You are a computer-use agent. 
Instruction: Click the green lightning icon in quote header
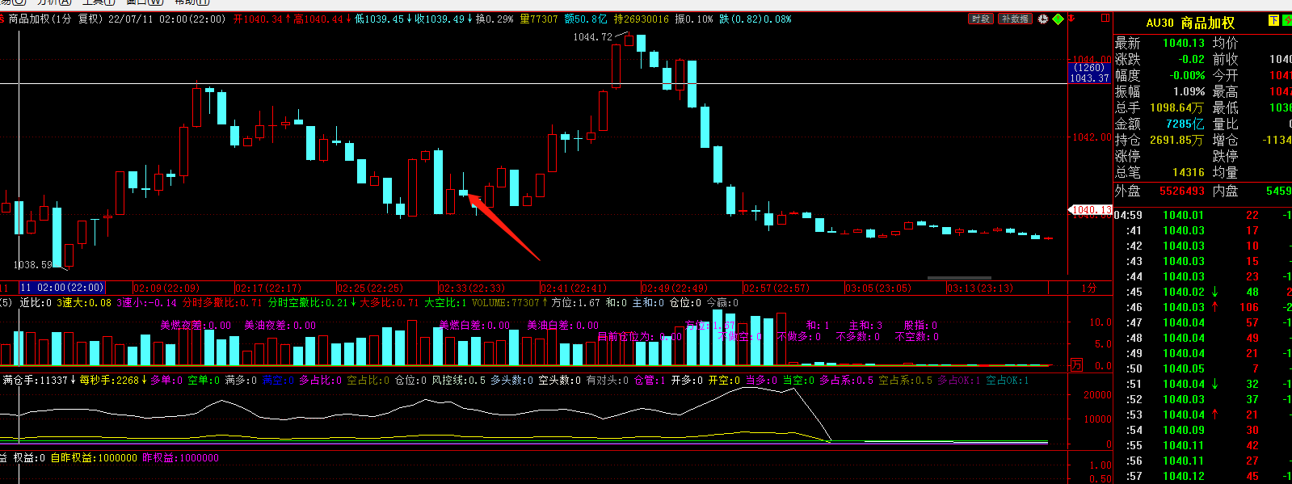[x=1287, y=21]
